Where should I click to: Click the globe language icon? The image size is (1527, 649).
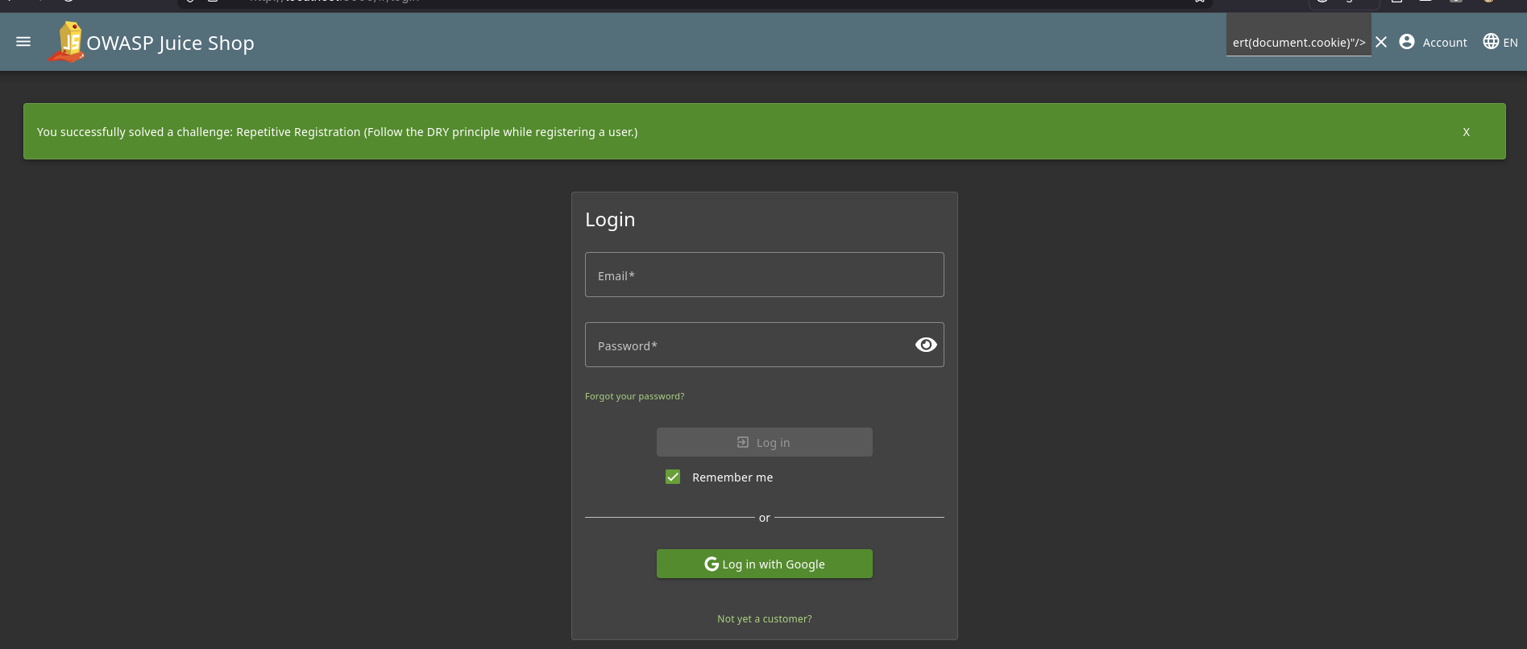point(1491,42)
